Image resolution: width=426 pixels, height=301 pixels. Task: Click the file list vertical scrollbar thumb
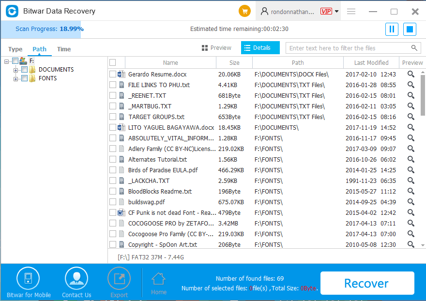pos(423,95)
